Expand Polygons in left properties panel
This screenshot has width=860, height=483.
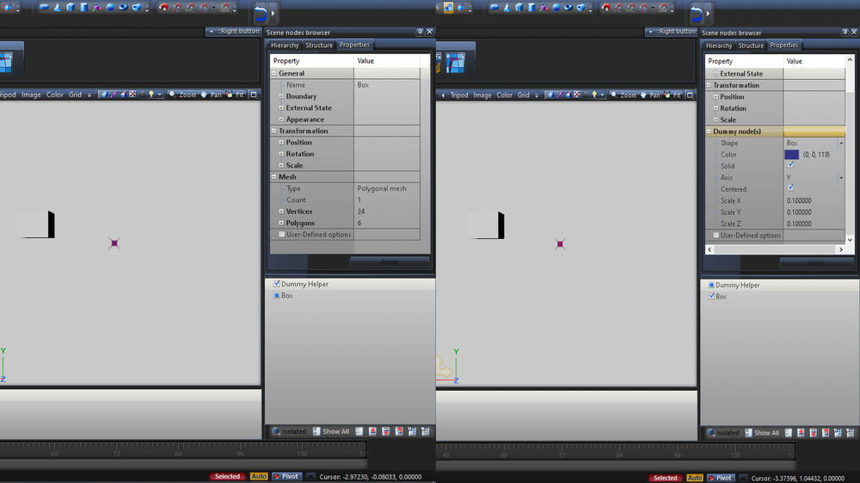click(281, 223)
